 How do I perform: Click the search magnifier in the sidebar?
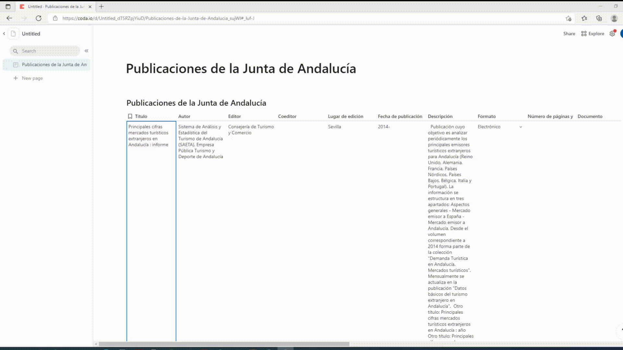pos(16,51)
